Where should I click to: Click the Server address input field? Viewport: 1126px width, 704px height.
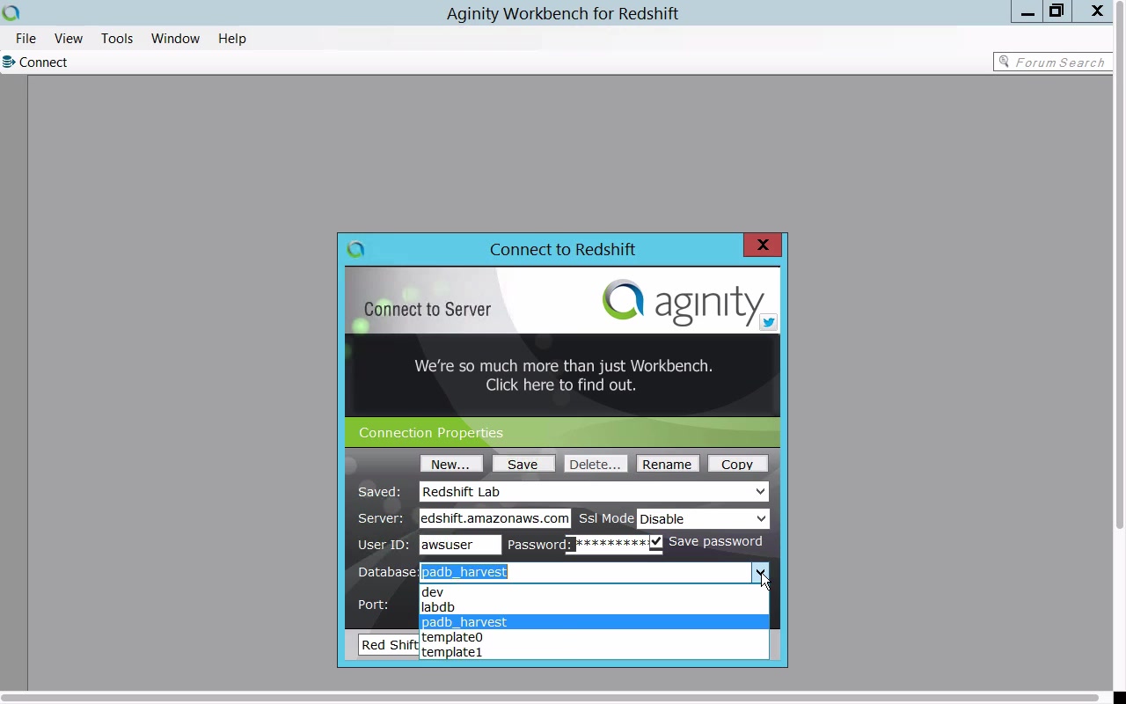495,518
